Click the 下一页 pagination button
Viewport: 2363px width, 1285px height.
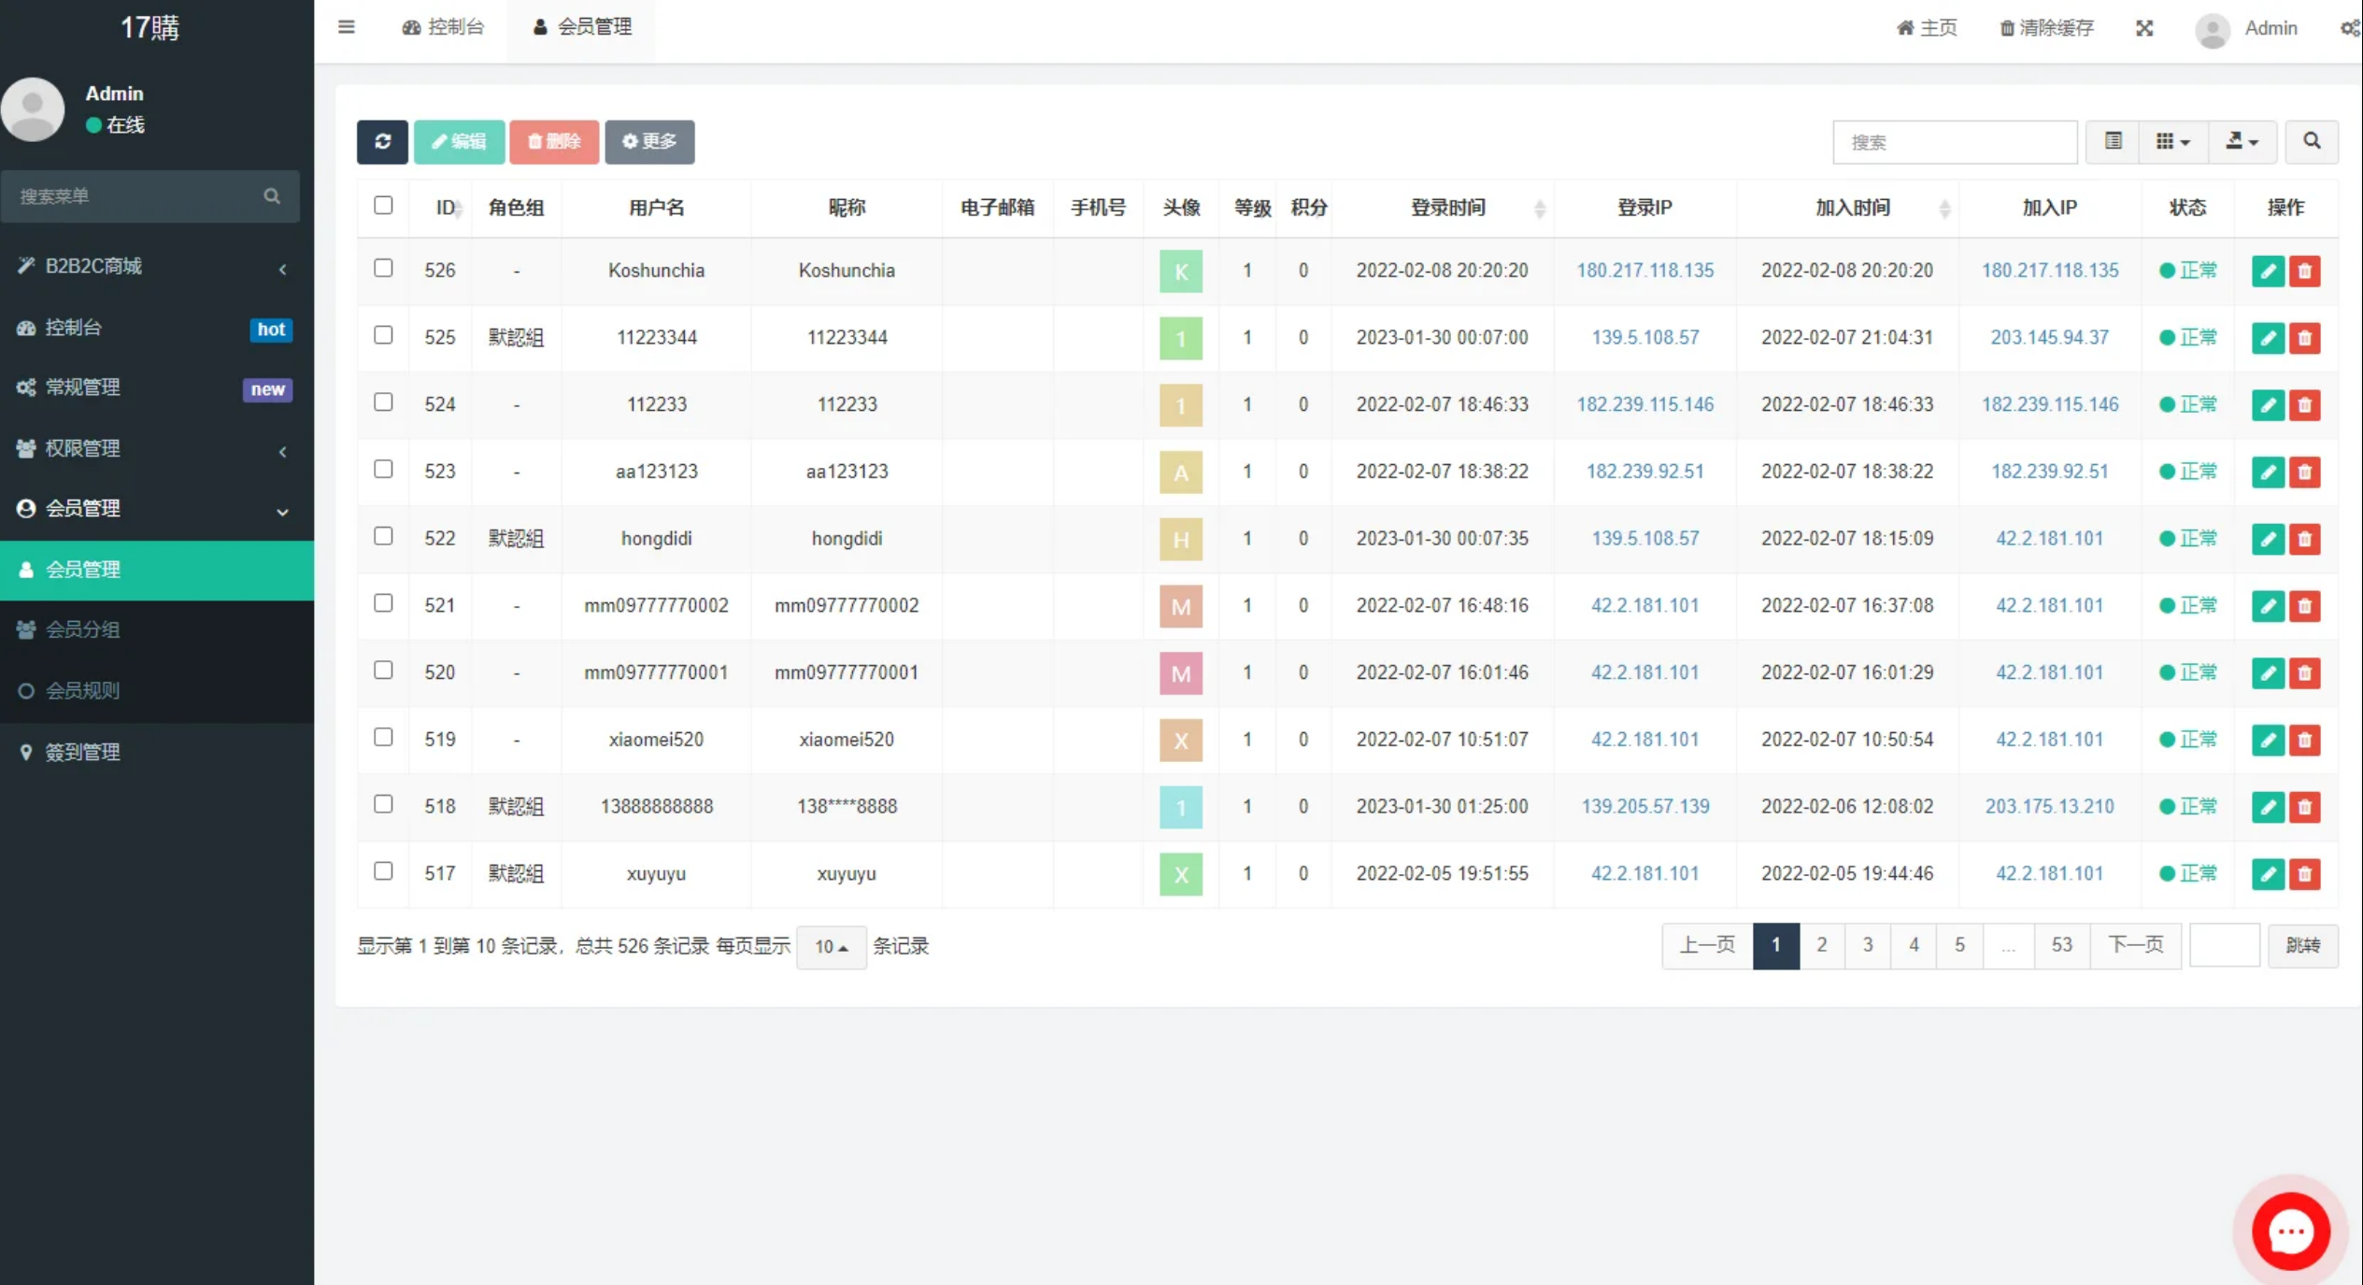click(2135, 945)
